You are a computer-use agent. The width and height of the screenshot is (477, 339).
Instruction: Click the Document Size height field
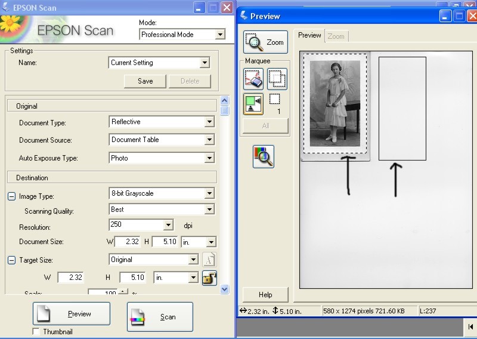tap(165, 242)
